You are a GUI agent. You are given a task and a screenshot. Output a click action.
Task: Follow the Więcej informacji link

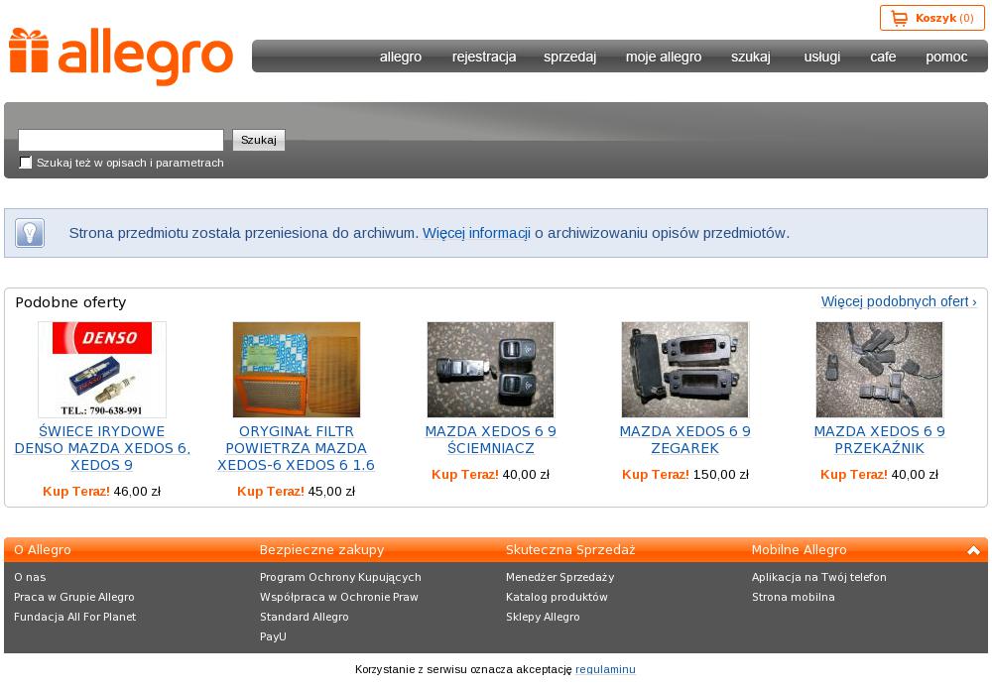pos(476,233)
